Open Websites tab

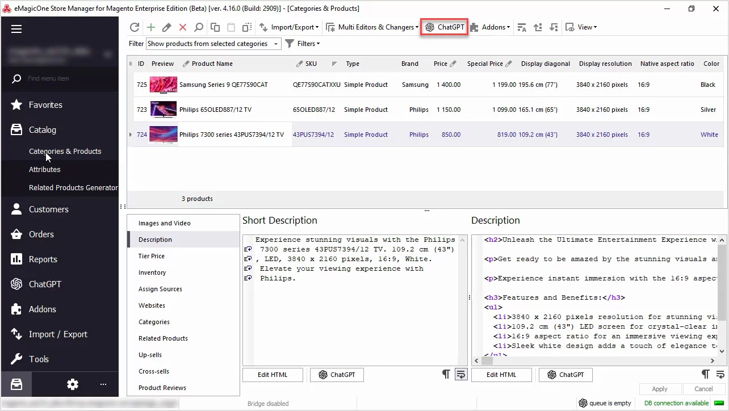click(x=183, y=305)
